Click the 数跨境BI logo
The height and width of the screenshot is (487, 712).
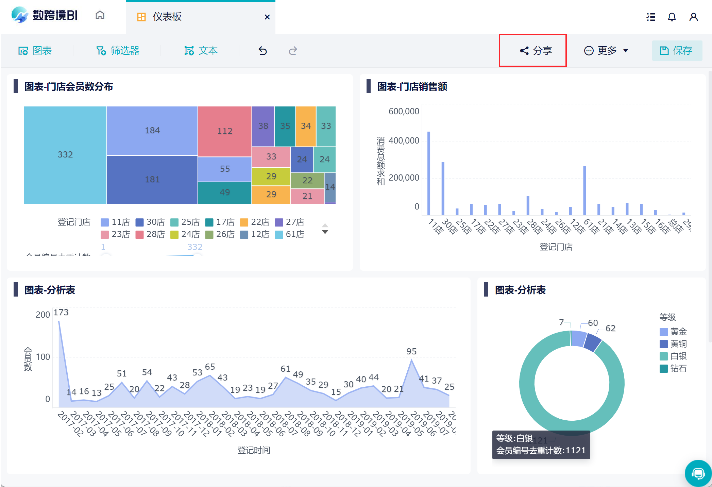pyautogui.click(x=44, y=15)
